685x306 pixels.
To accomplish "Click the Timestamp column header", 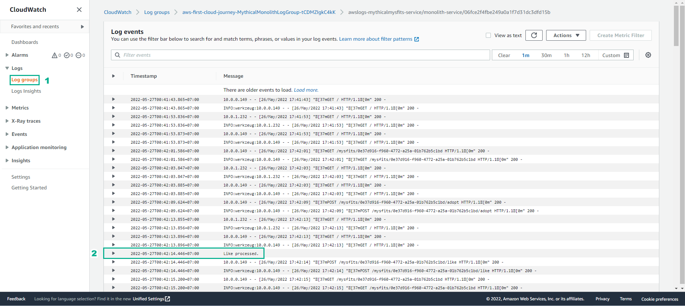I will point(143,76).
